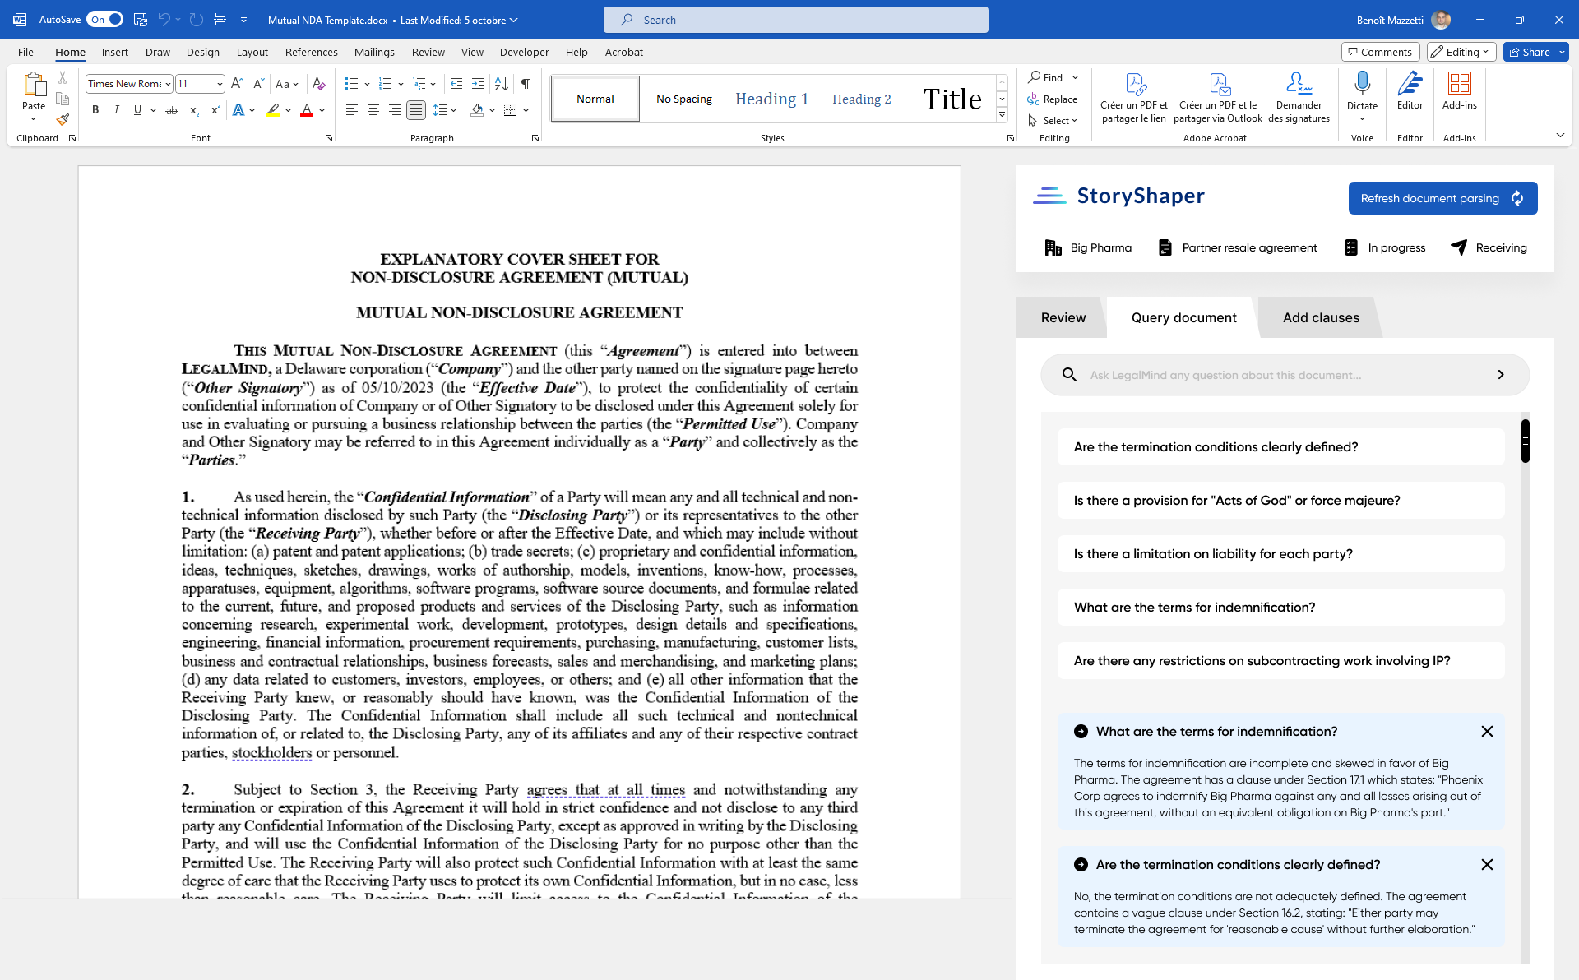Decrease font size with shrink icon
This screenshot has width=1579, height=980.
(258, 84)
